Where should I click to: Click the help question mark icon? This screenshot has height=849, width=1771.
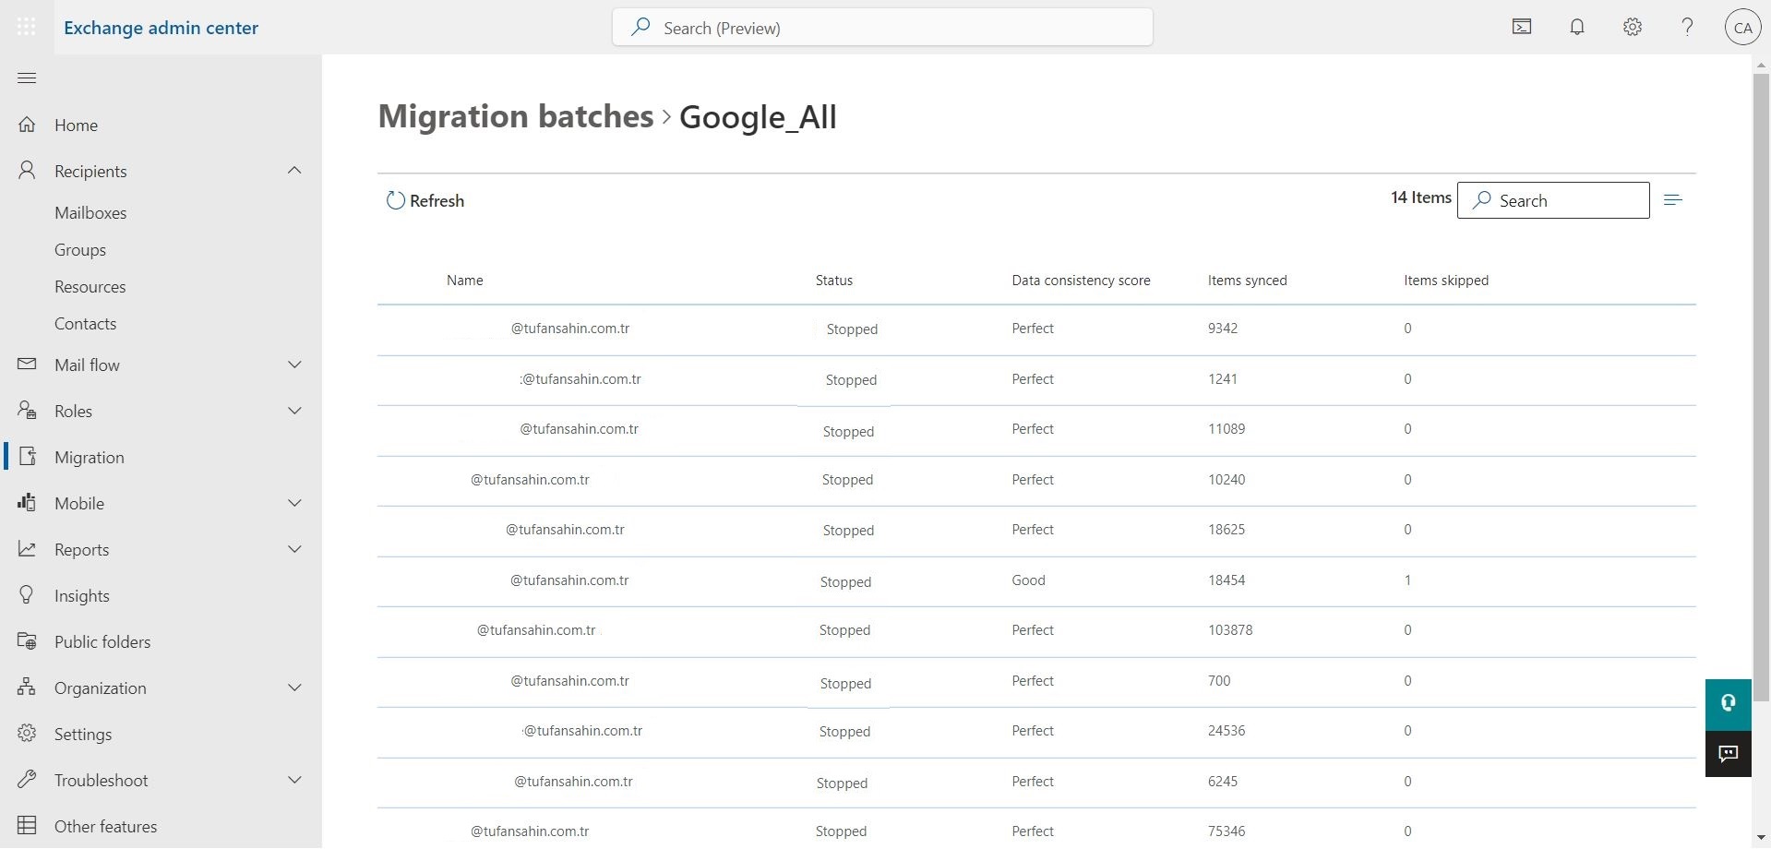1687,28
